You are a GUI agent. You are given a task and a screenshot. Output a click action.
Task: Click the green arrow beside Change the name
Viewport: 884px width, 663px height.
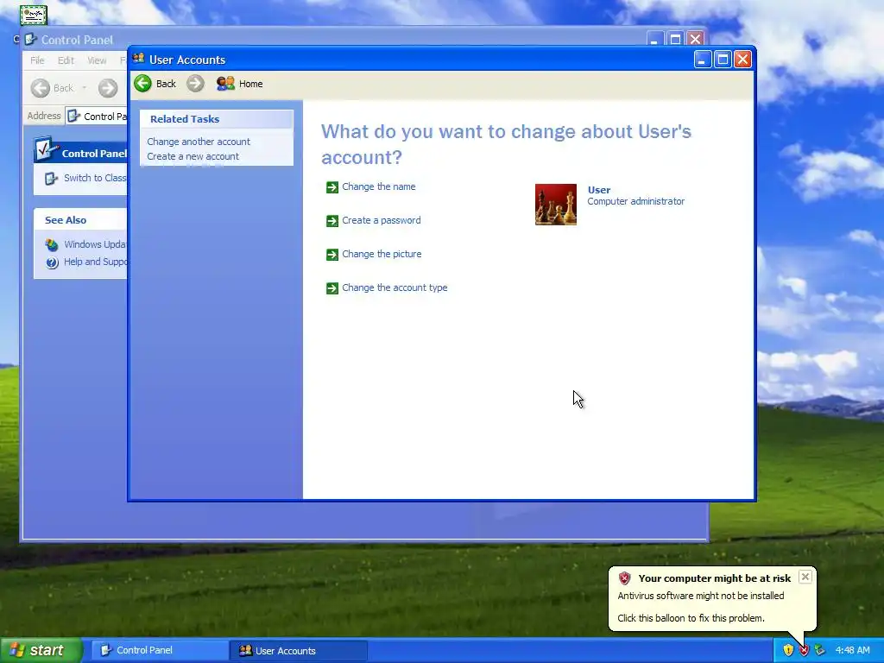point(332,187)
